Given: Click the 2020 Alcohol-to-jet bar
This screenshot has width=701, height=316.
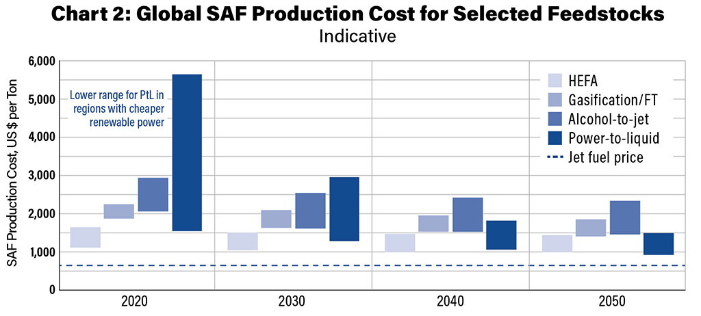Looking at the screenshot, I should point(153,194).
